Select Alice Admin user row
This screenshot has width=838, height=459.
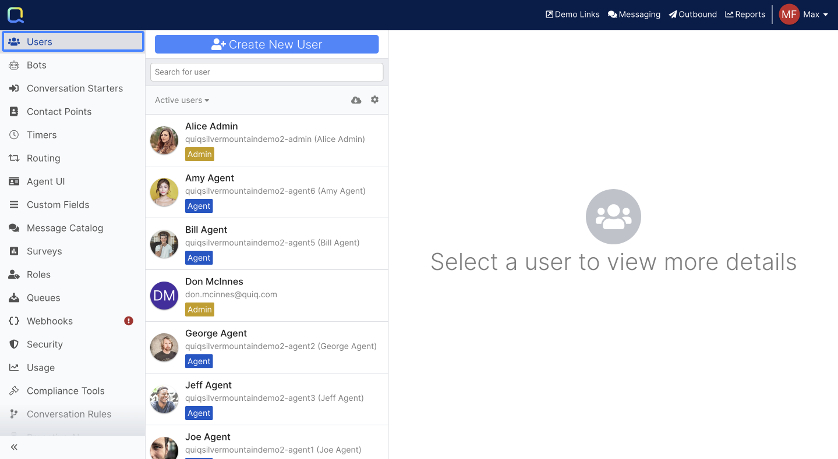pyautogui.click(x=267, y=140)
